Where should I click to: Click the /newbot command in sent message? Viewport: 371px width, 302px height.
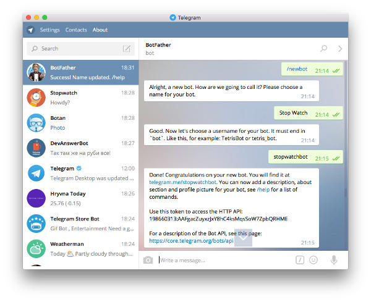[x=297, y=69]
